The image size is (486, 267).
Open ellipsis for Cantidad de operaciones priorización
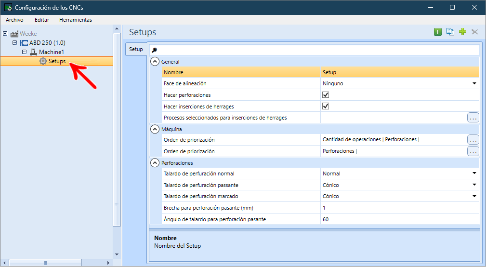click(x=473, y=140)
